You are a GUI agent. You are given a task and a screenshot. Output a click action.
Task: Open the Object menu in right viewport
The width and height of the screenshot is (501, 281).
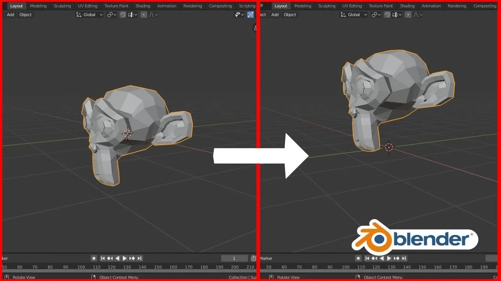290,15
